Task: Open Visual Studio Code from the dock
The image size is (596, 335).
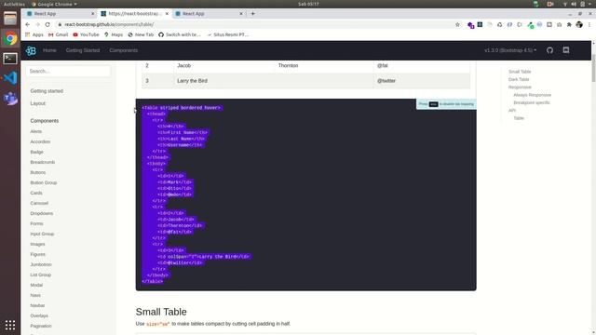Action: (10, 78)
